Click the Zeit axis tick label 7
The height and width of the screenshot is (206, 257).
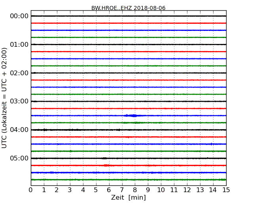click(x=122, y=190)
